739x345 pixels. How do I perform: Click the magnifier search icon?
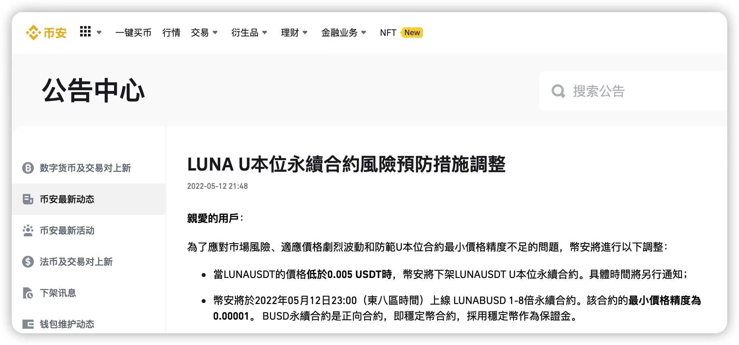pyautogui.click(x=558, y=91)
